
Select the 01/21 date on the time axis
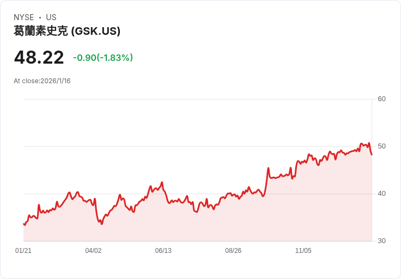point(23,251)
